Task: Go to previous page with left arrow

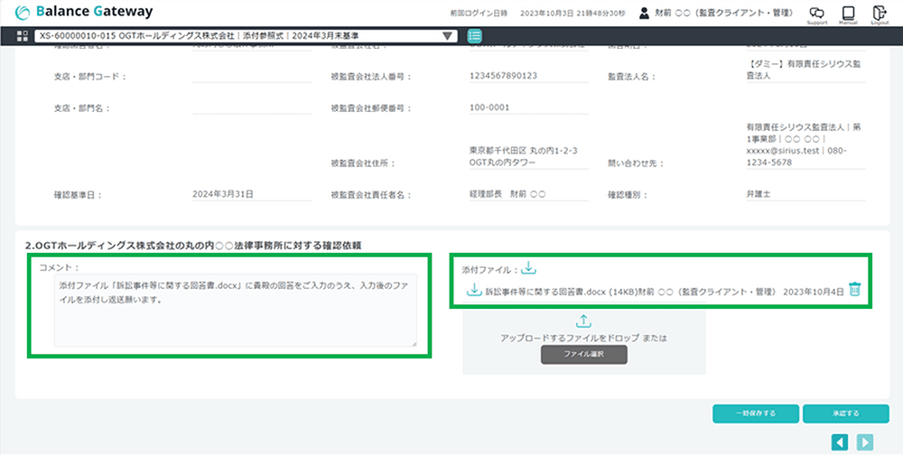Action: click(840, 441)
